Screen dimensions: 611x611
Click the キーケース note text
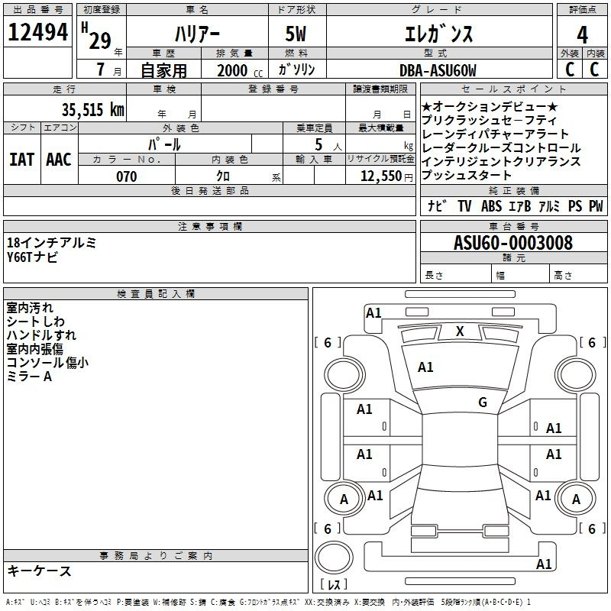pos(40,571)
